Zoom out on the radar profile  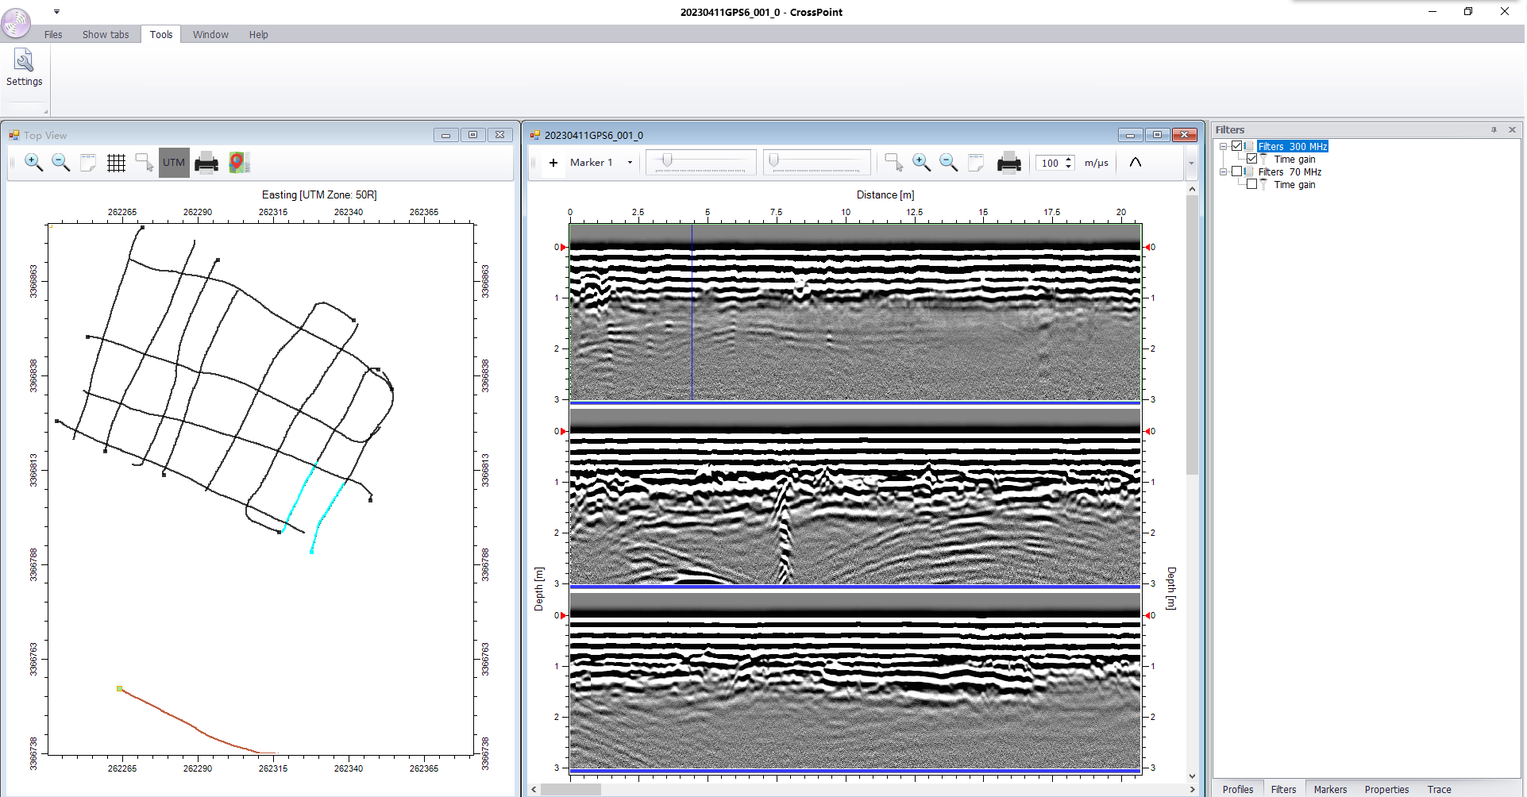(948, 163)
